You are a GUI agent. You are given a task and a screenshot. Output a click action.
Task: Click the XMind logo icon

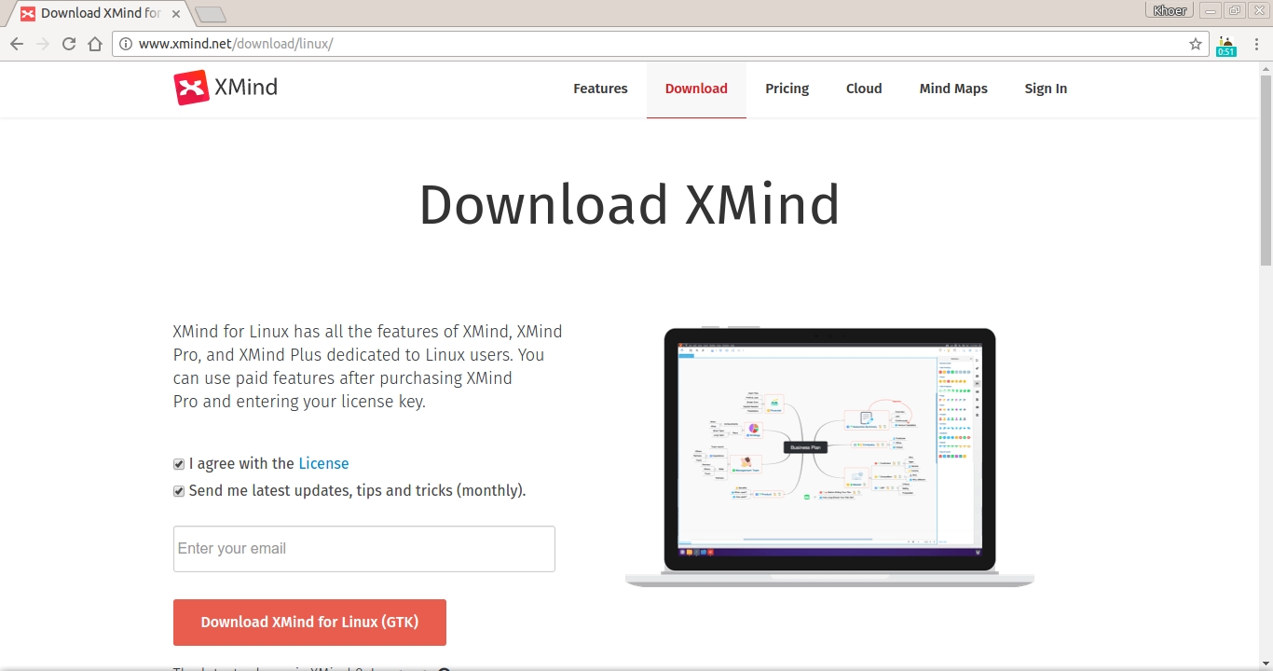pyautogui.click(x=191, y=88)
